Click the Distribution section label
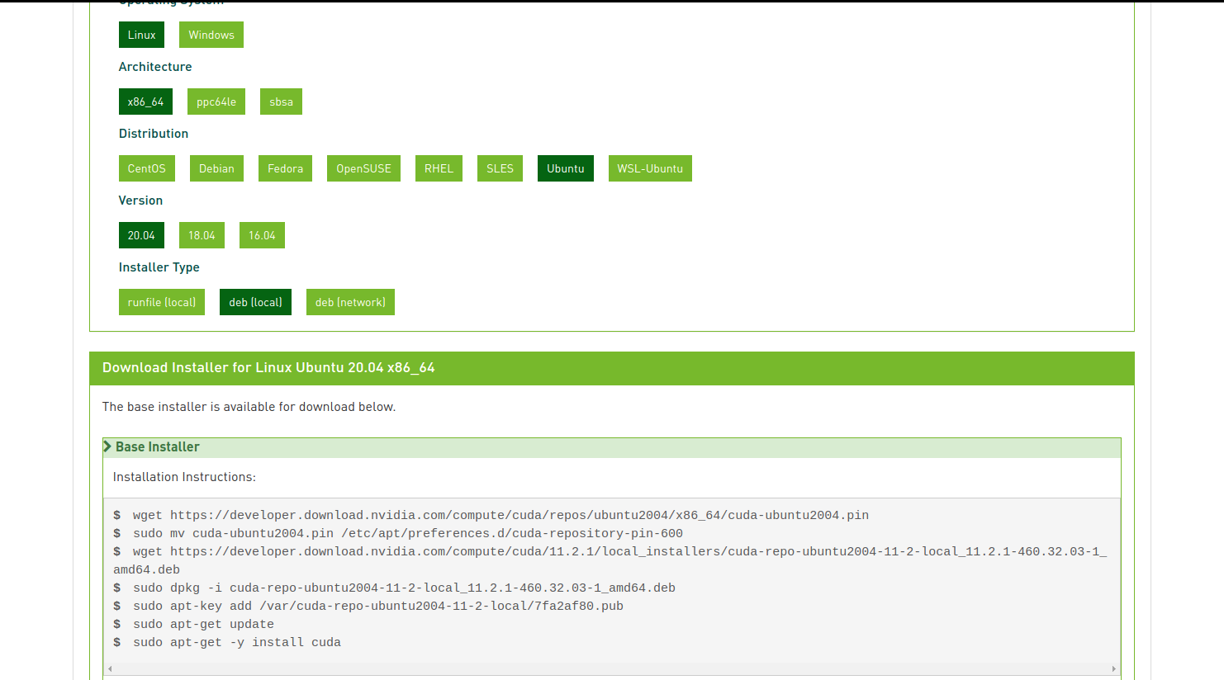The height and width of the screenshot is (680, 1224). tap(154, 134)
